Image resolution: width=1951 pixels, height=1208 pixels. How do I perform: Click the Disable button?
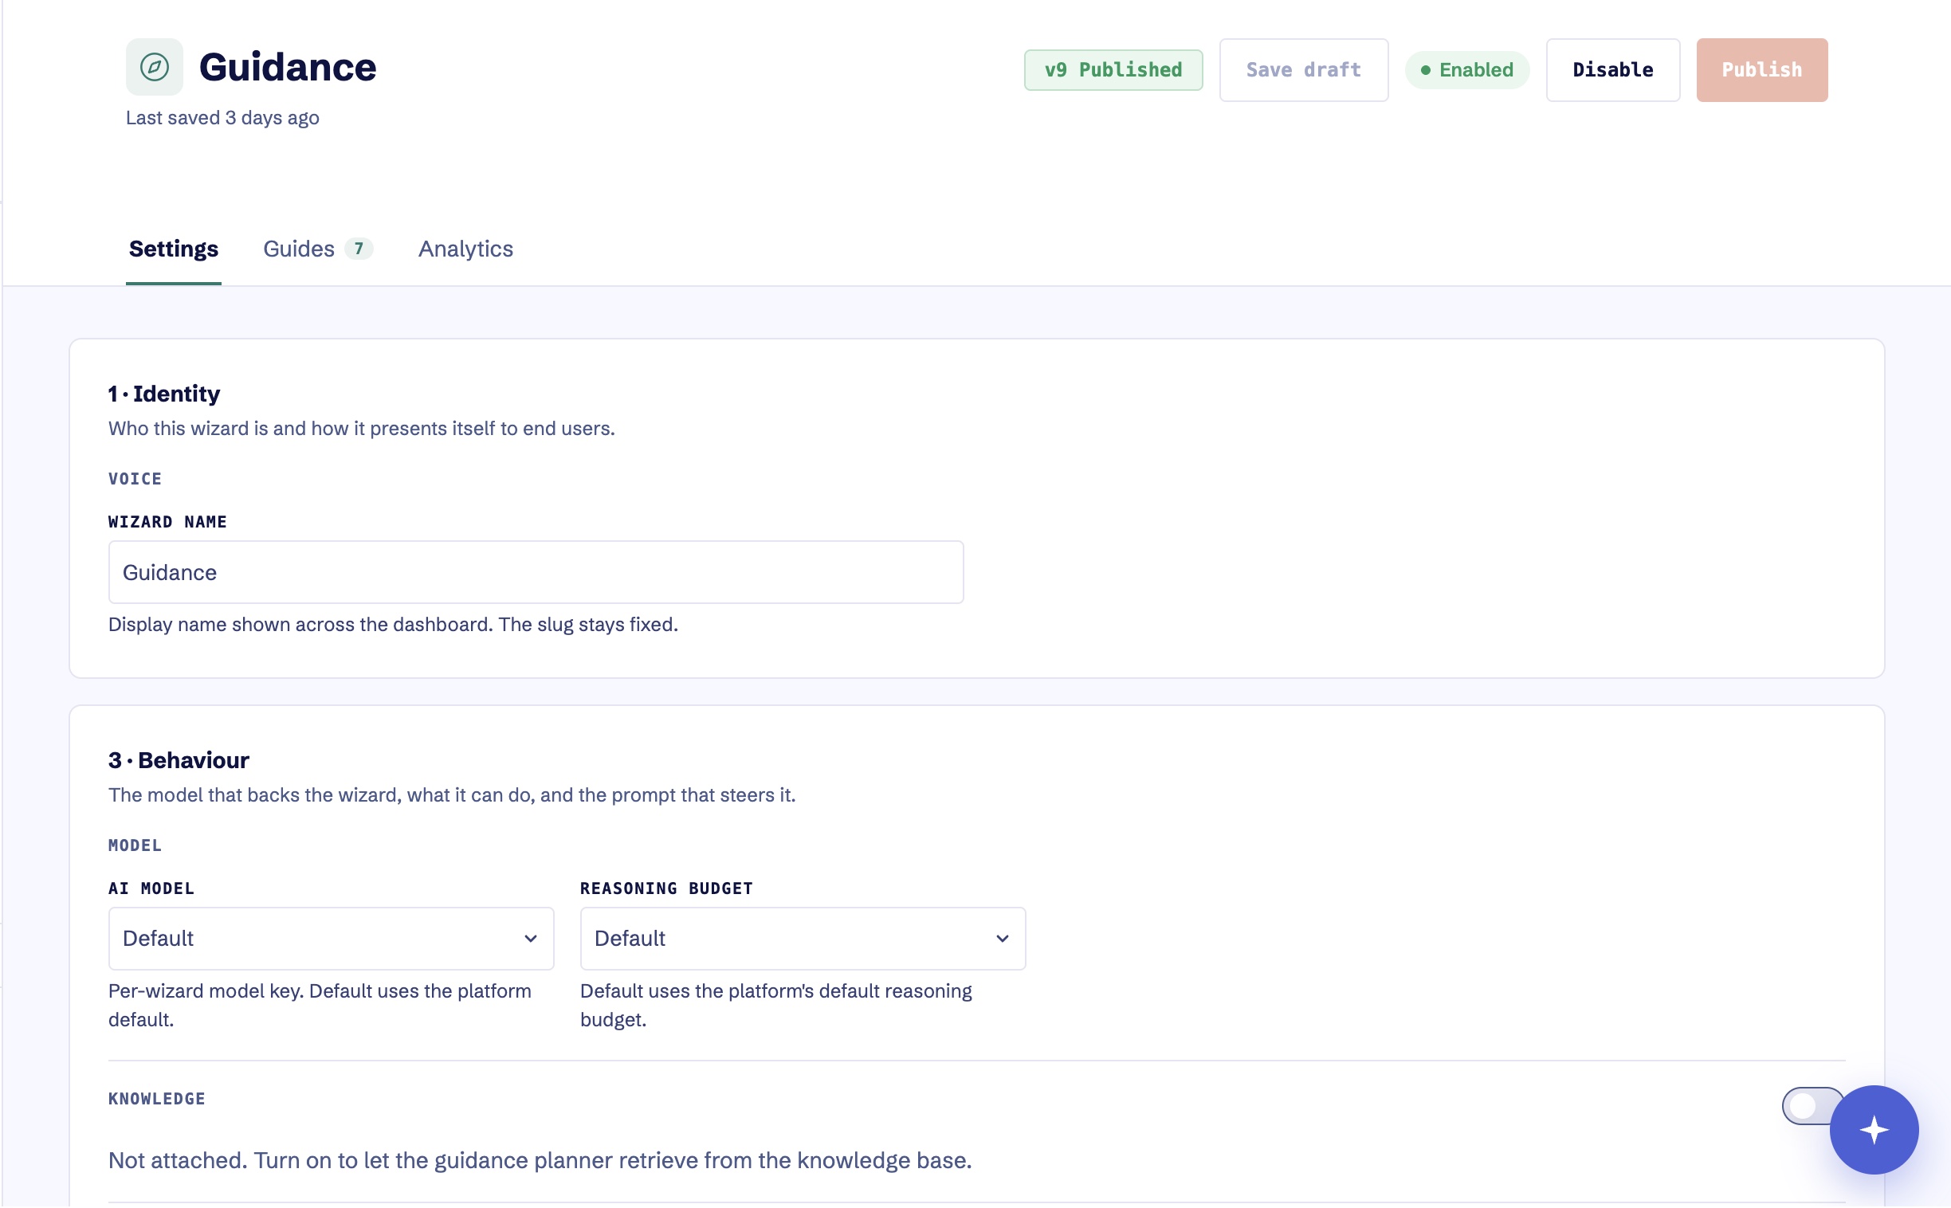coord(1612,69)
